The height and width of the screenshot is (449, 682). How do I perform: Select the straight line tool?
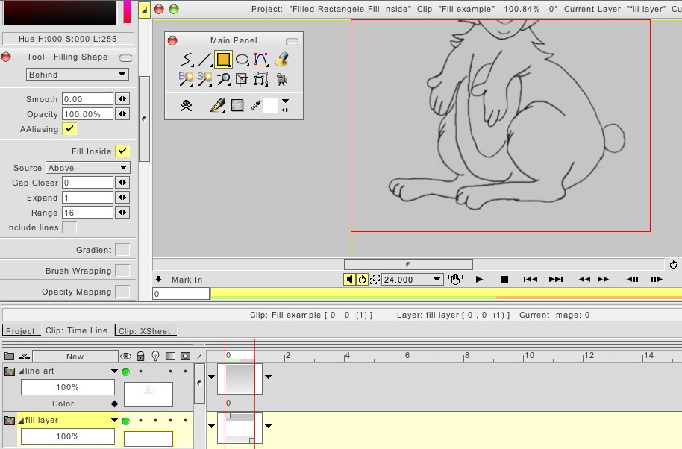point(205,59)
